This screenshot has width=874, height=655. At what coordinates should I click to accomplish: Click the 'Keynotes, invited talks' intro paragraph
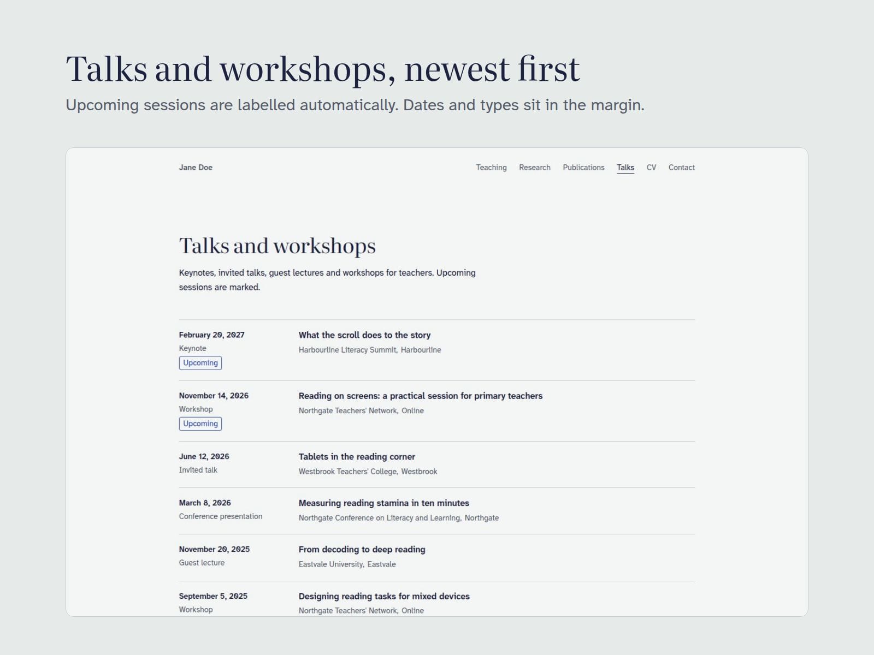[x=327, y=280]
